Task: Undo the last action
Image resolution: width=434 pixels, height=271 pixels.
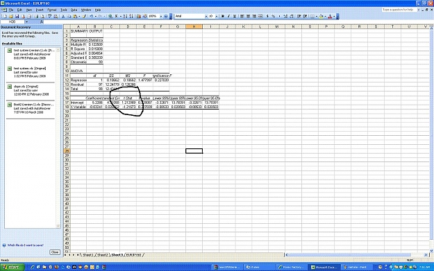Action: [92, 17]
